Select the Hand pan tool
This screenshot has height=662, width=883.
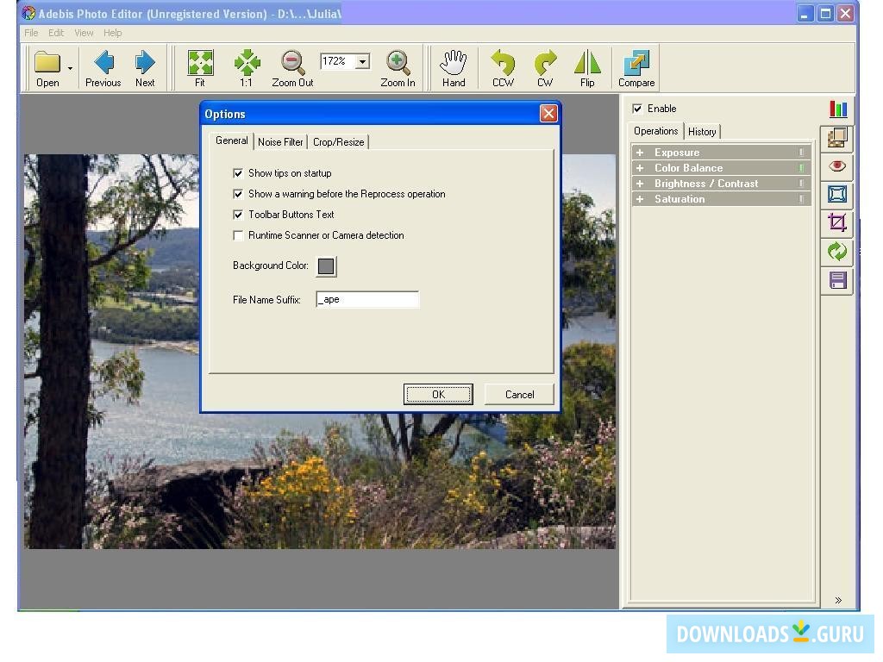[454, 68]
